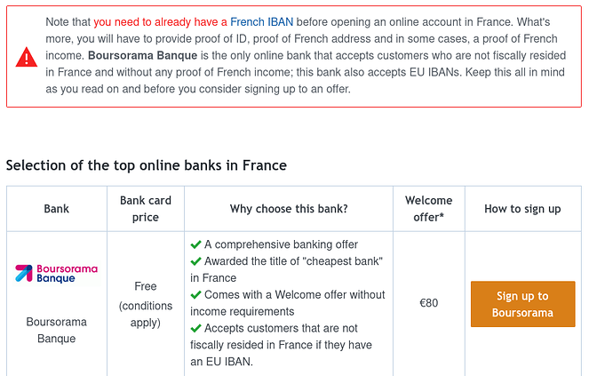This screenshot has width=613, height=376.
Task: Click the €80 welcome offer value
Action: point(429,303)
